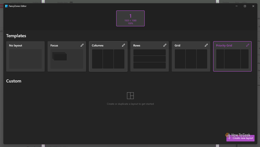Select the Grid layout preview
The image size is (260, 147).
point(191,59)
